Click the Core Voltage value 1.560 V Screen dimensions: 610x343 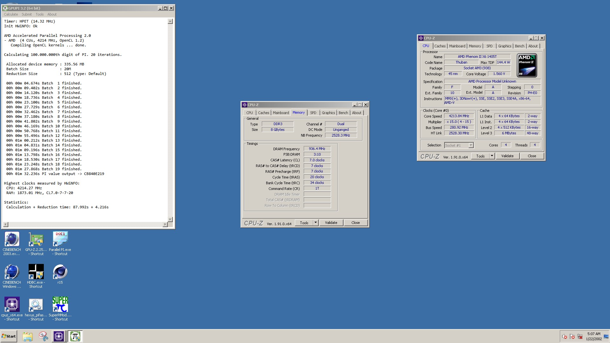tap(499, 74)
